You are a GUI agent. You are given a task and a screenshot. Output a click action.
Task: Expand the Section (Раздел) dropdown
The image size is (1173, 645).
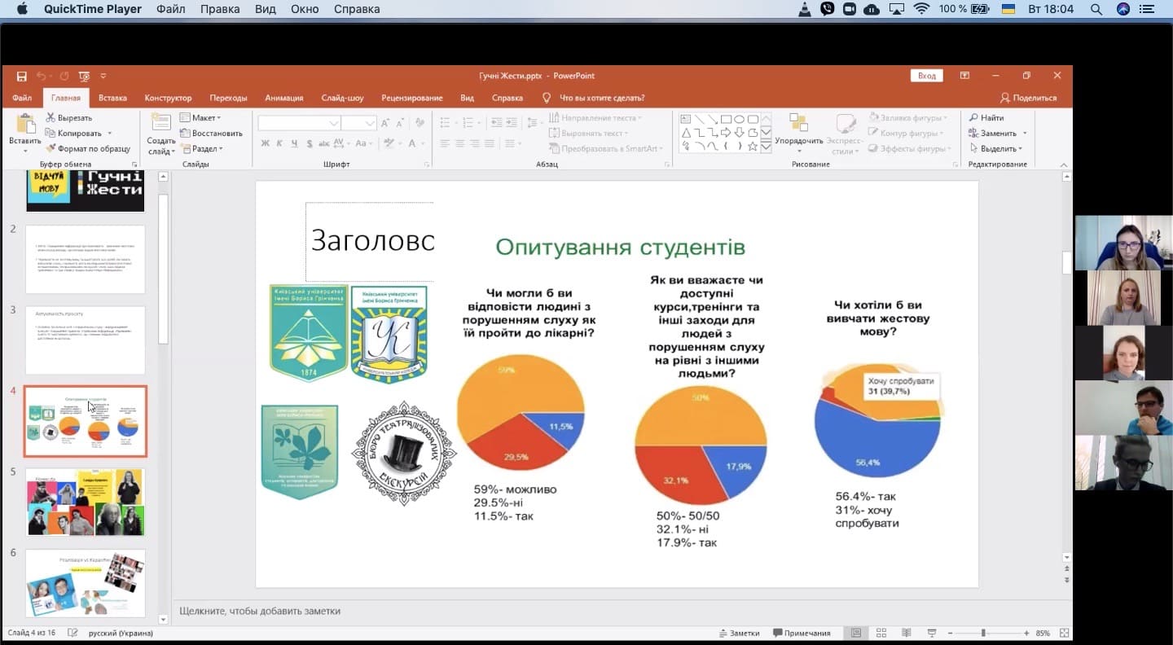[201, 149]
